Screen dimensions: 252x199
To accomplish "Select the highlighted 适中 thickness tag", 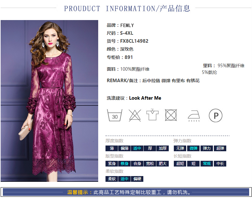I will click(x=137, y=148).
